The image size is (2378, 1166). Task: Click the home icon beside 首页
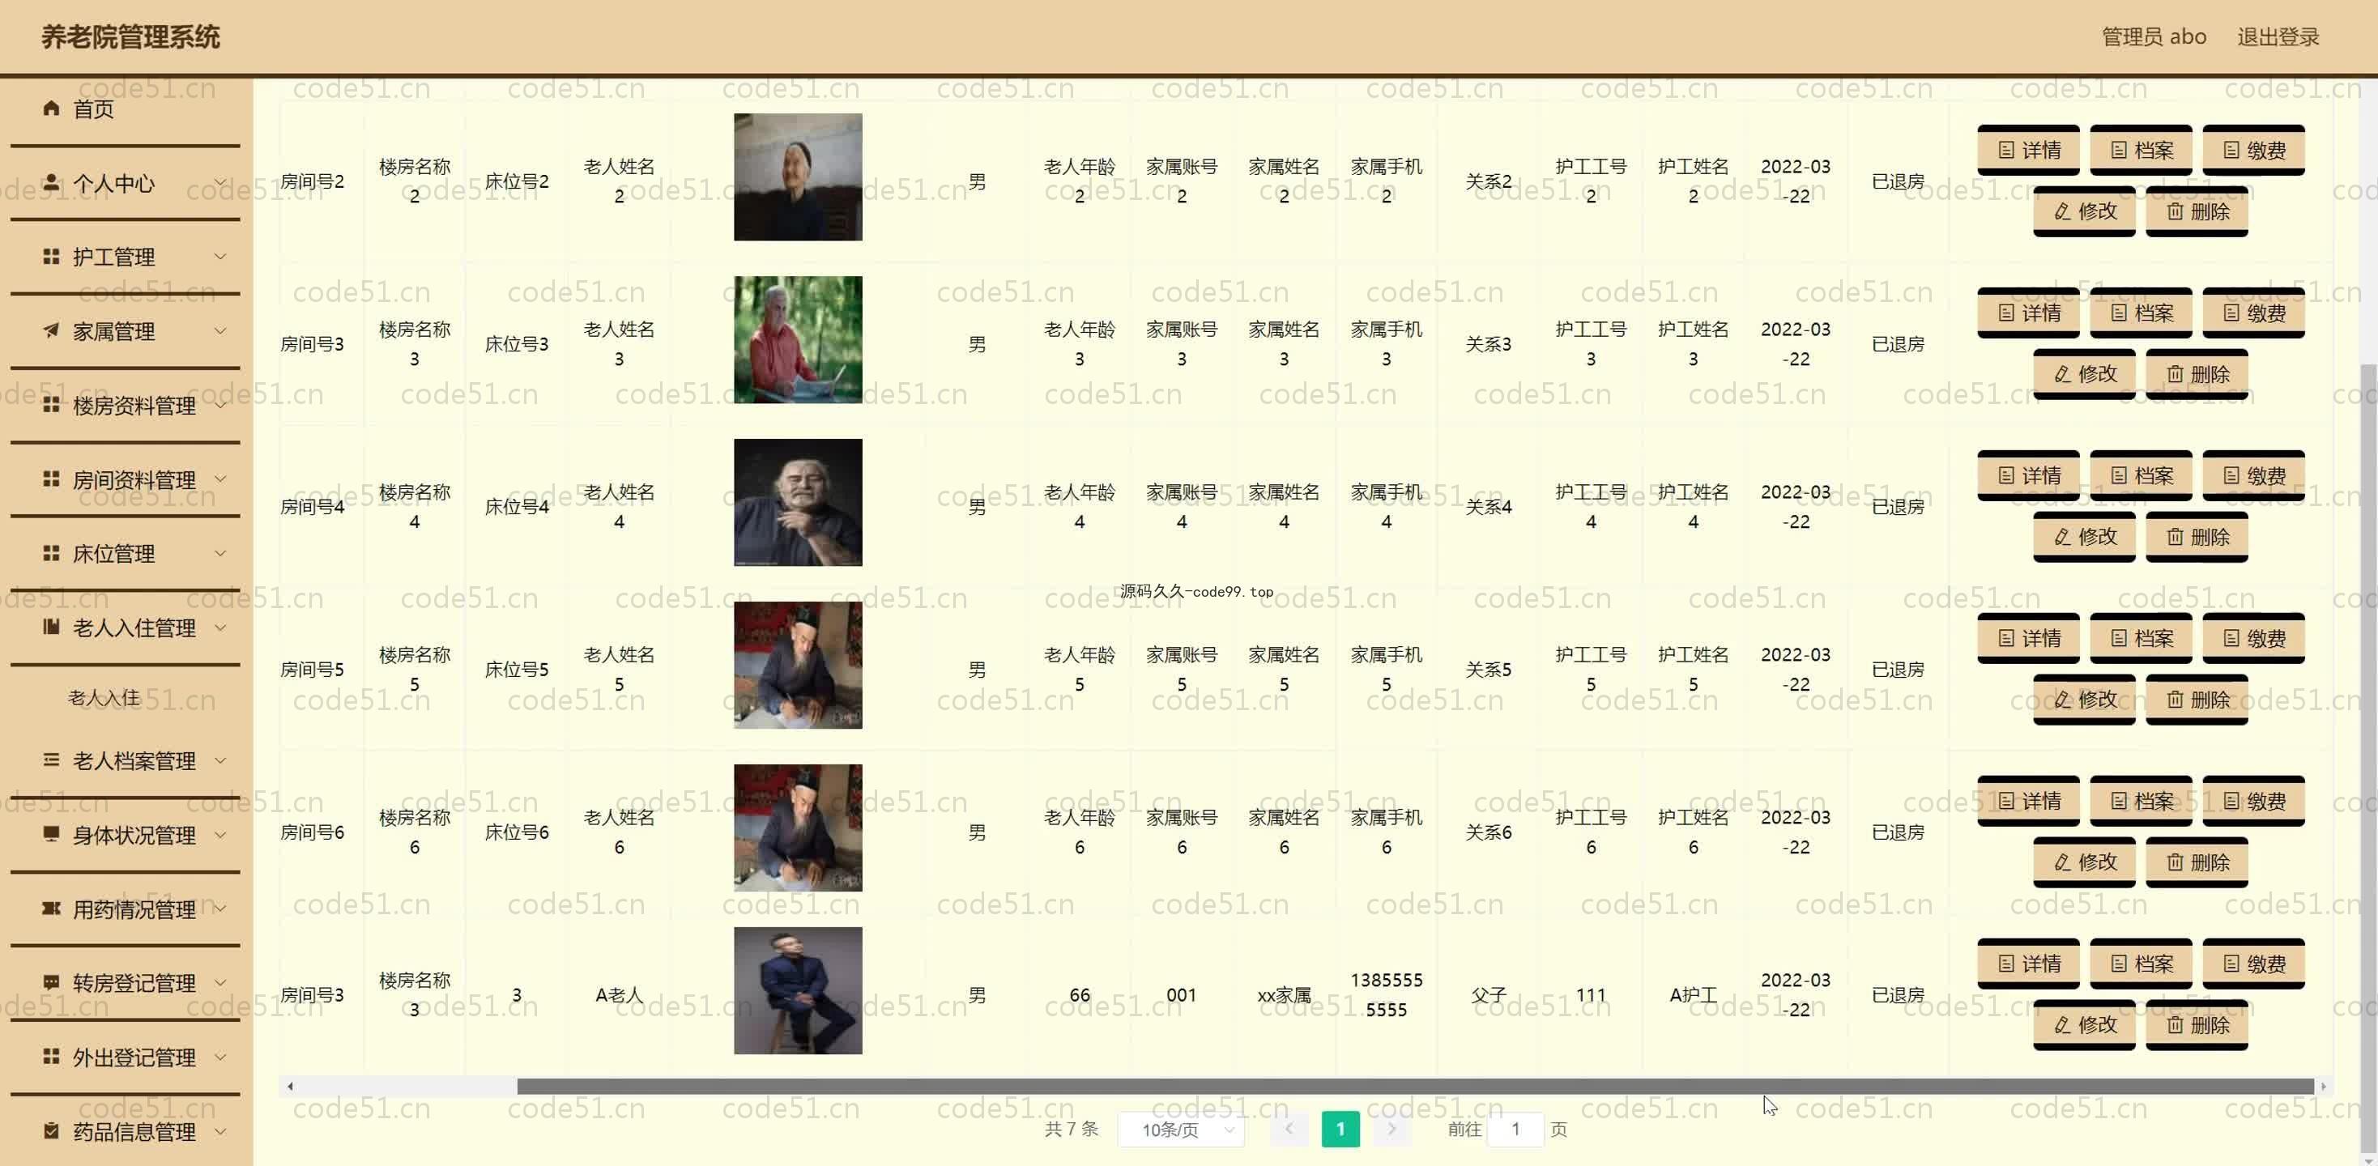click(x=52, y=108)
